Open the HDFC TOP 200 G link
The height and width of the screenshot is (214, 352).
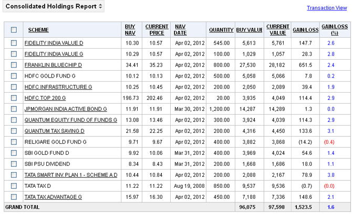45,98
